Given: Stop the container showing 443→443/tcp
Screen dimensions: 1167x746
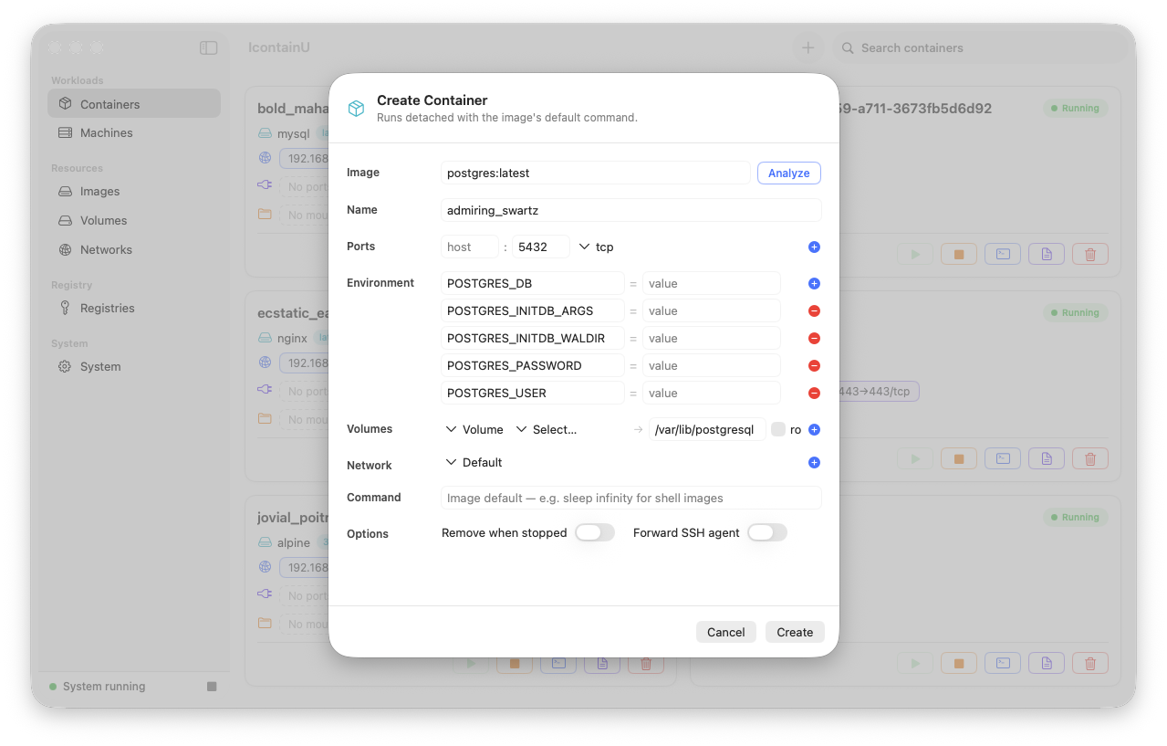Looking at the screenshot, I should pos(959,459).
